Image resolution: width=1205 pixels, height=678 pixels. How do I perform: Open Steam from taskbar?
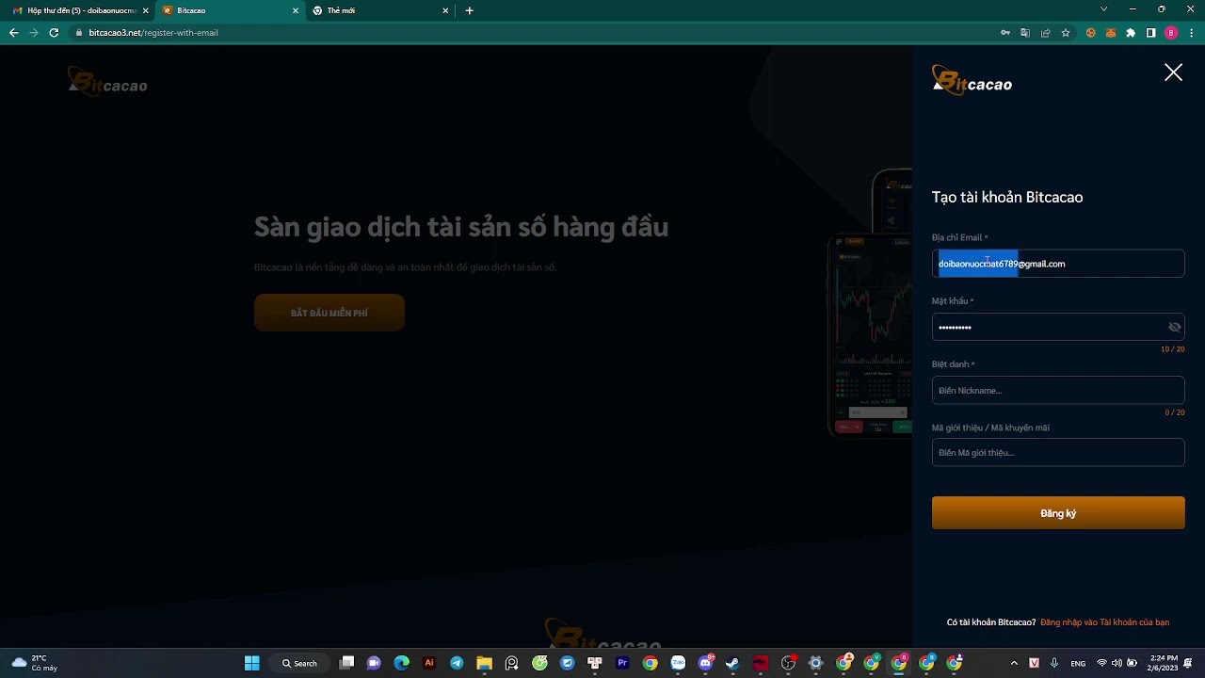[x=732, y=663]
